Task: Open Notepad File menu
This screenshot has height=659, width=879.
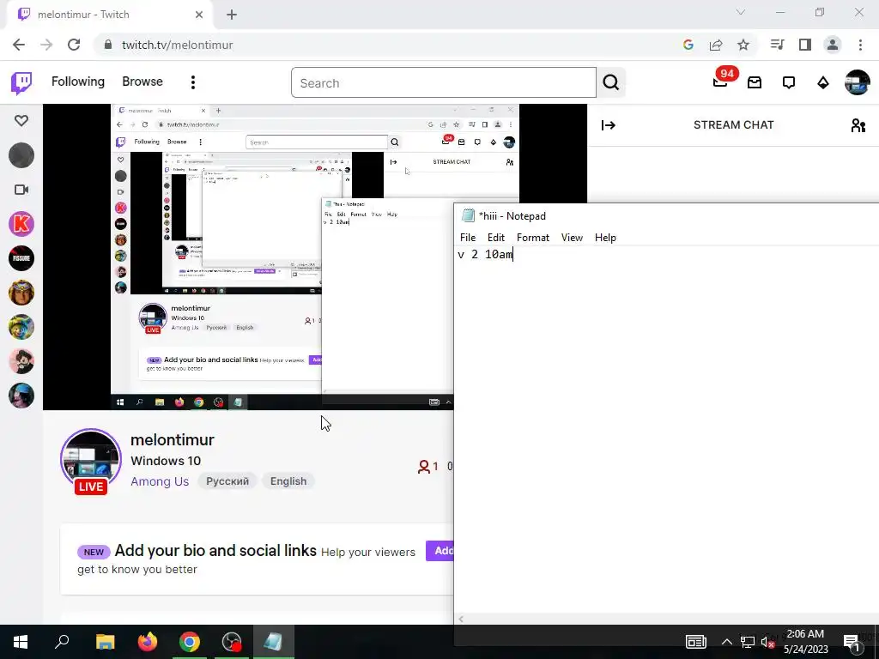Action: click(468, 238)
